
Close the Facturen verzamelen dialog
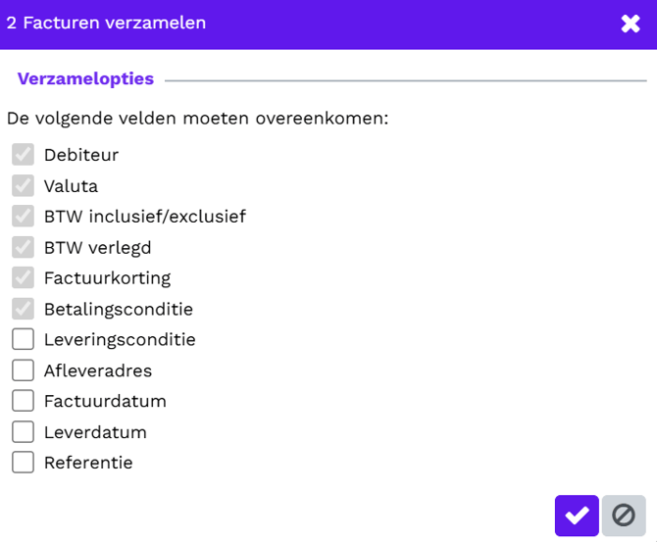click(631, 24)
